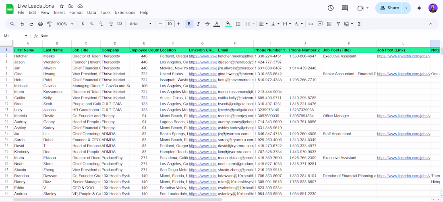
Task: Open the search menus magnifier icon
Action: (12, 24)
